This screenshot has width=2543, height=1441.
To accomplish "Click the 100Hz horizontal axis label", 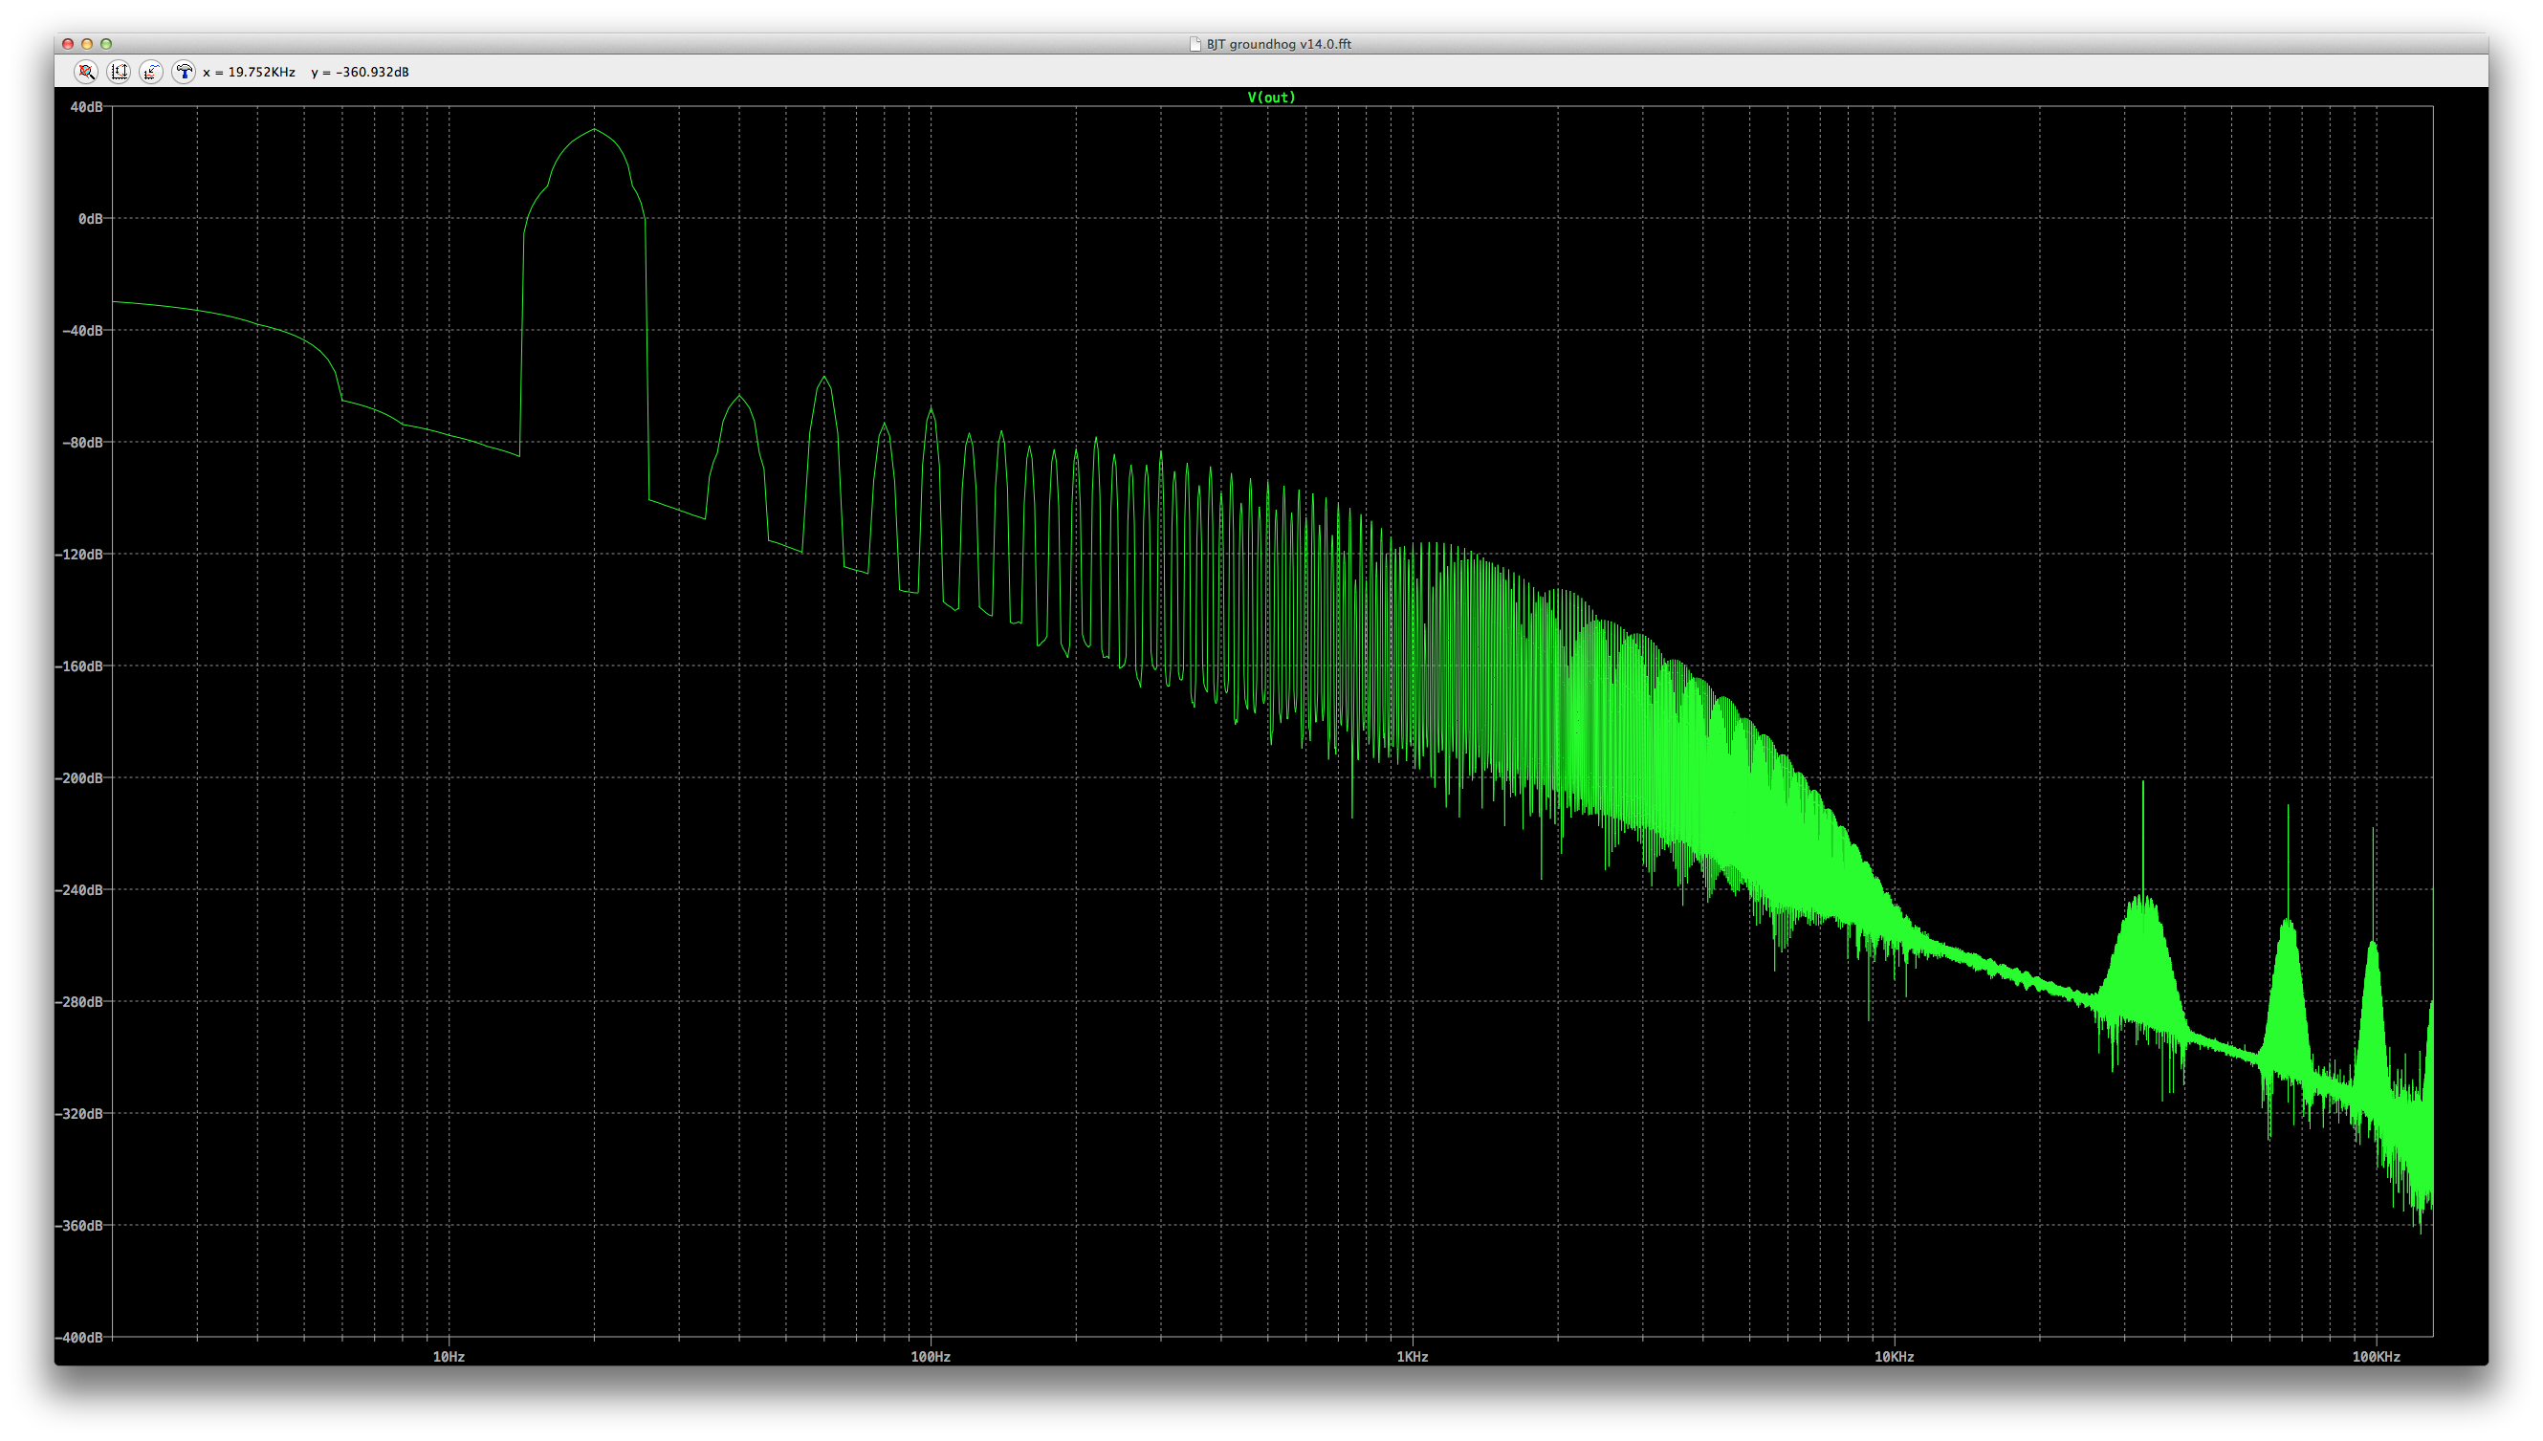I will click(931, 1357).
